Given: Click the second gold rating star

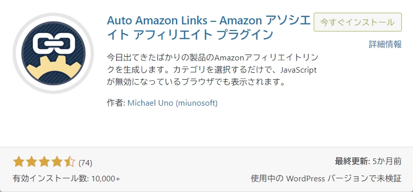Looking at the screenshot, I should click(x=32, y=162).
